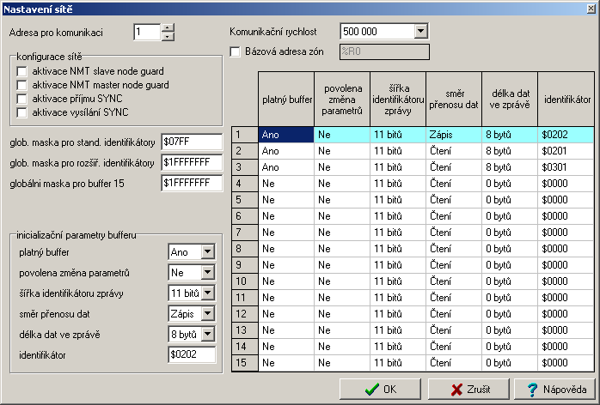This screenshot has height=405, width=600.
Task: Open help with Nápověda button
Action: pos(554,390)
